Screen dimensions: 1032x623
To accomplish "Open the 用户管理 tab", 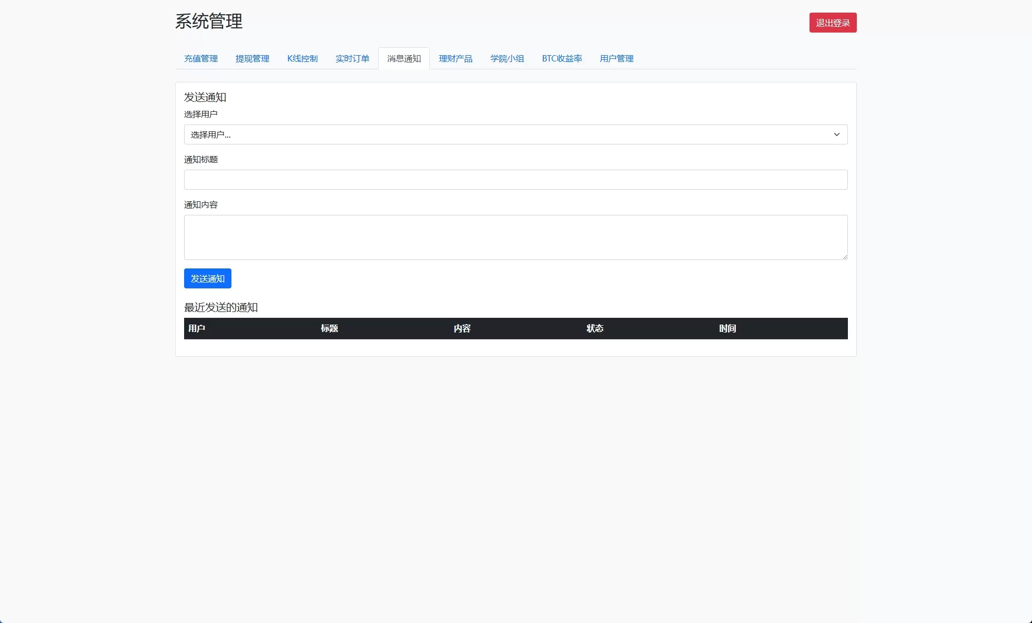I will [616, 58].
